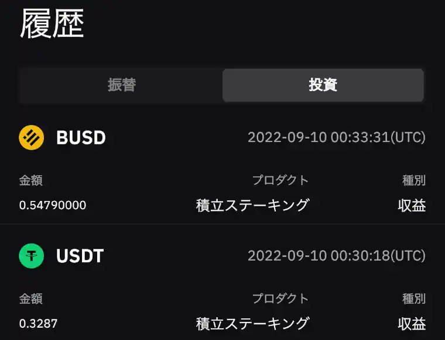This screenshot has width=445, height=340.
Task: Click the BUSD timestamp 00:33:31
Action: click(x=336, y=138)
